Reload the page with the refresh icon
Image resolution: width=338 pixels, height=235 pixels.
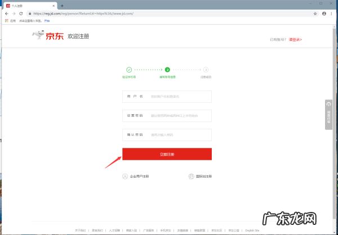[x=21, y=12]
